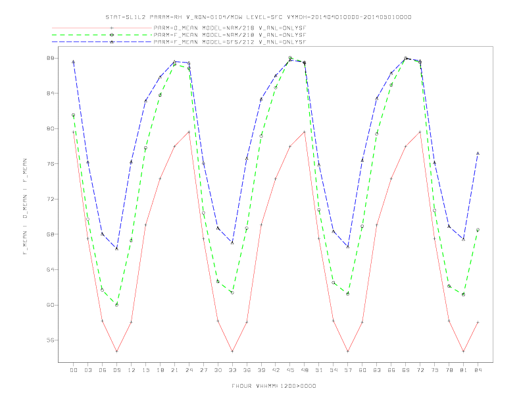
Task: Click x-axis tick label 78
Action: point(449,370)
